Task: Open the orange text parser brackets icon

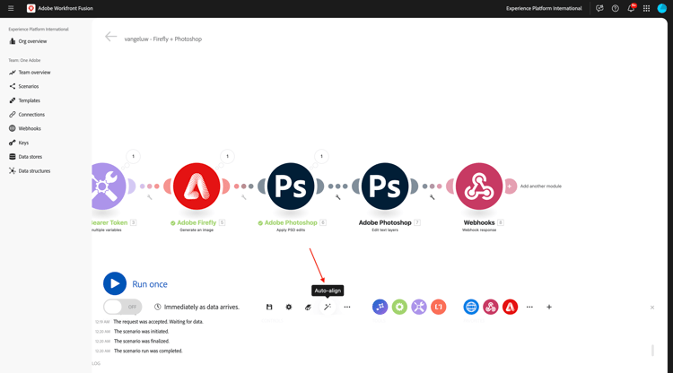Action: click(x=438, y=307)
